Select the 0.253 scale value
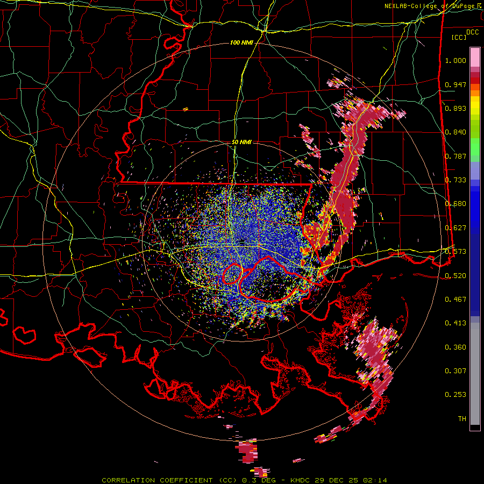The width and height of the screenshot is (484, 484). click(455, 395)
